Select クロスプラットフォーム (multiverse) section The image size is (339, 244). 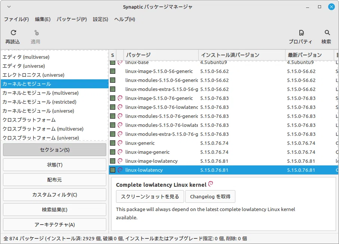(54, 129)
